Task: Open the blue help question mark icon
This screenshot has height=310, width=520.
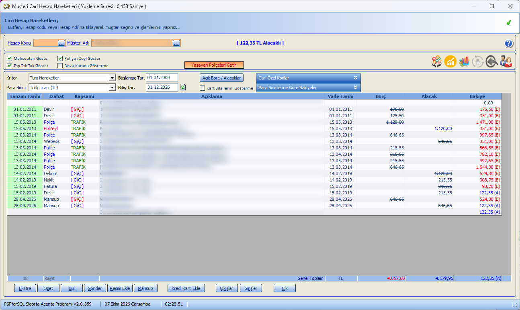Action: (509, 44)
